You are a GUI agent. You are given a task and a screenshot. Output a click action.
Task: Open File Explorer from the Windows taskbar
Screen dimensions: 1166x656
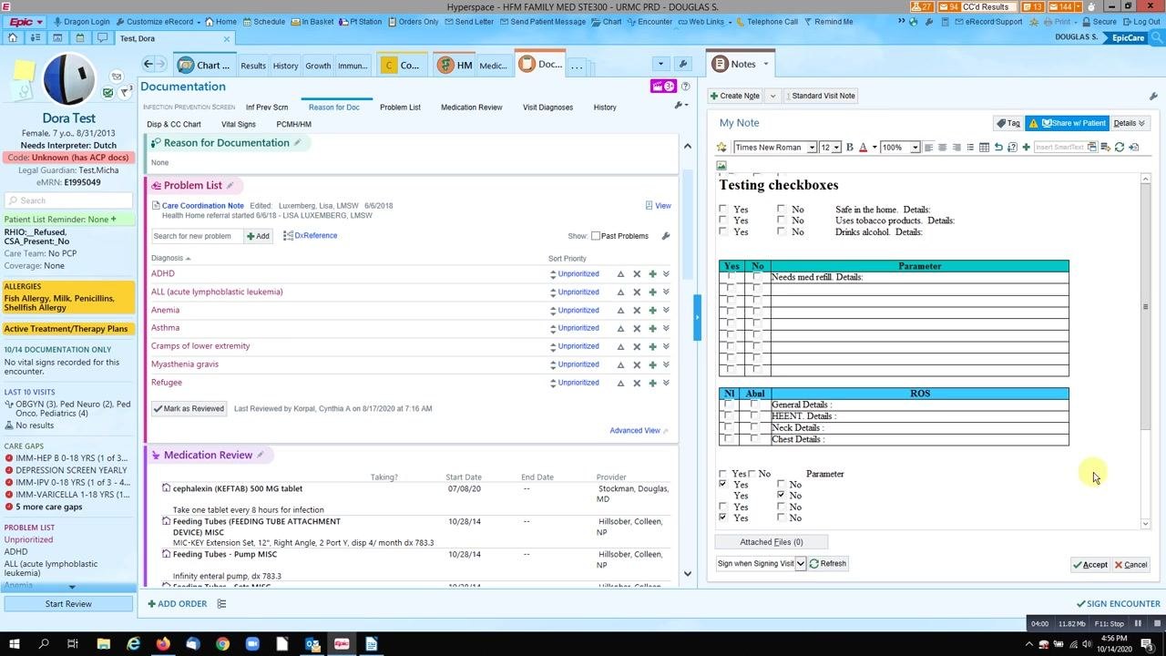click(103, 644)
